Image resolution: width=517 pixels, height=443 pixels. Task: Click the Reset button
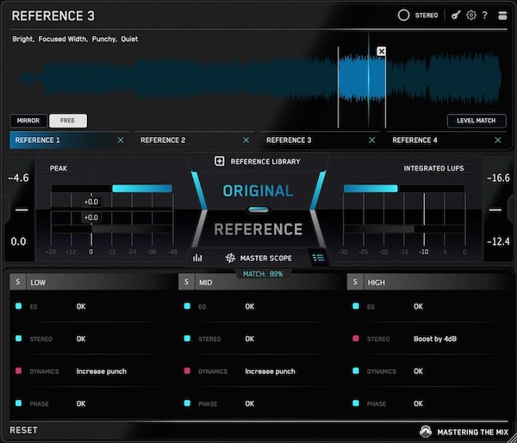click(24, 430)
